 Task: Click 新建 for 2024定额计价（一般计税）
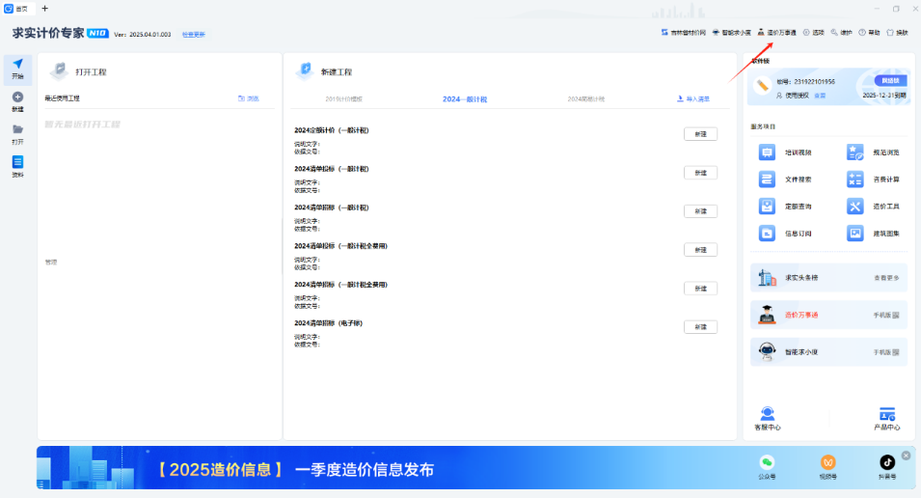(x=700, y=134)
